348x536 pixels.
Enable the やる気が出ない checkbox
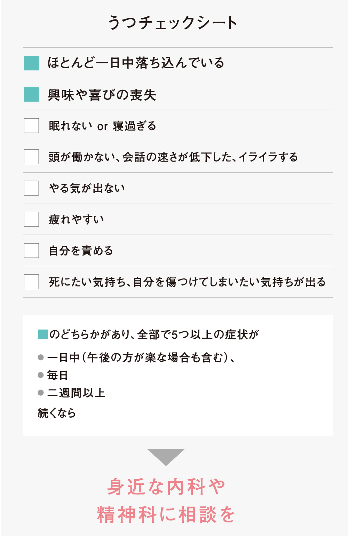click(31, 188)
